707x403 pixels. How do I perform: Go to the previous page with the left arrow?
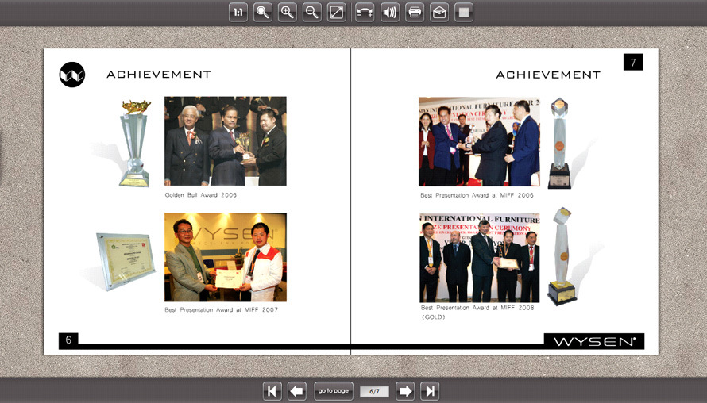(x=296, y=391)
